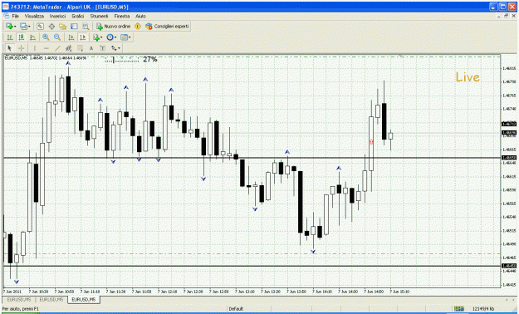519x314 pixels.
Task: Select the active EURUSD,M5 chart tab
Action: [x=83, y=299]
